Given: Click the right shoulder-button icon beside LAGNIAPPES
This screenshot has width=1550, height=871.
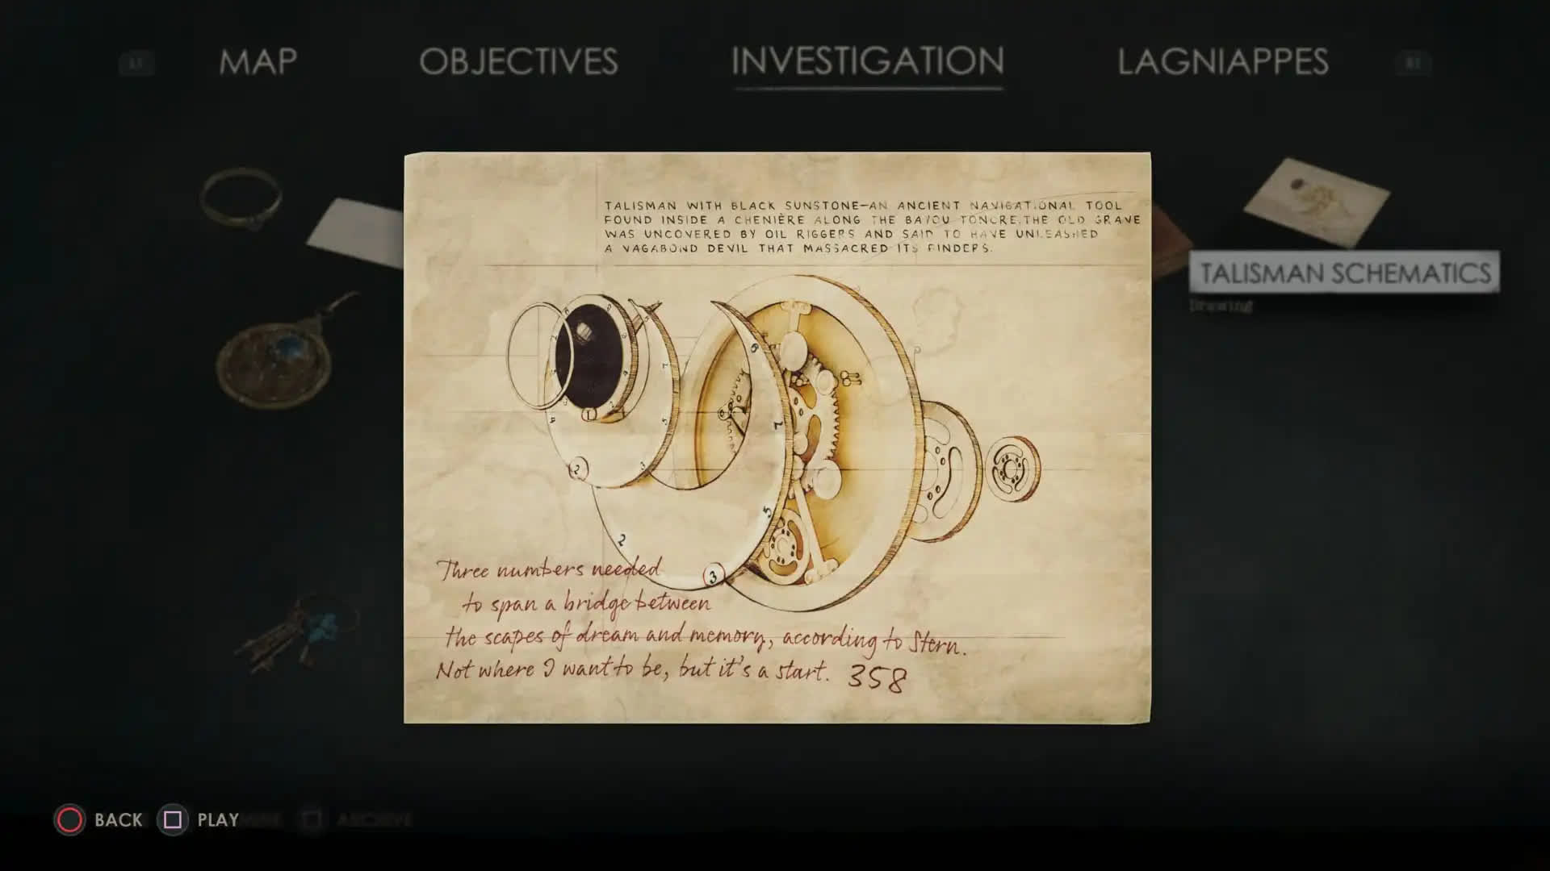Looking at the screenshot, I should tap(1413, 62).
